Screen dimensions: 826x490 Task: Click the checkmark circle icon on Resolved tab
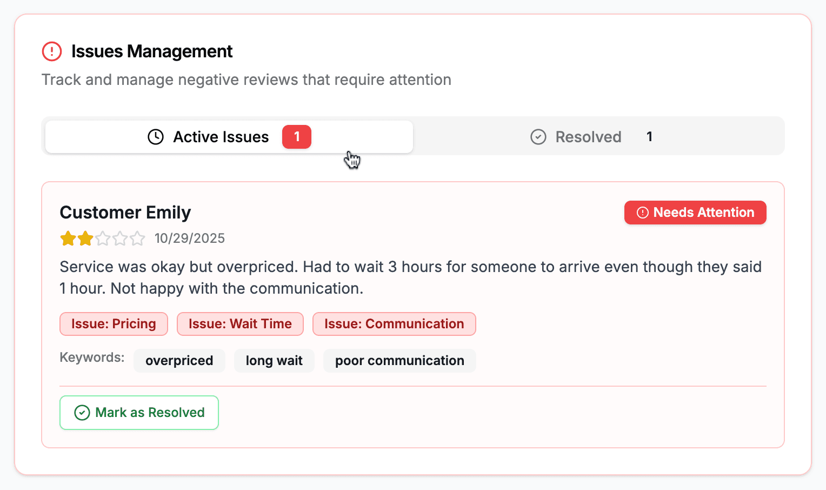pos(538,137)
